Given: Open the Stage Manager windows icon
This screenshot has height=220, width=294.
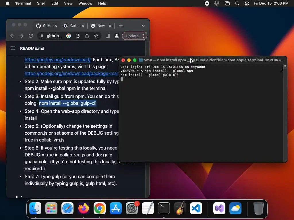Looking at the screenshot, I should (227, 3).
